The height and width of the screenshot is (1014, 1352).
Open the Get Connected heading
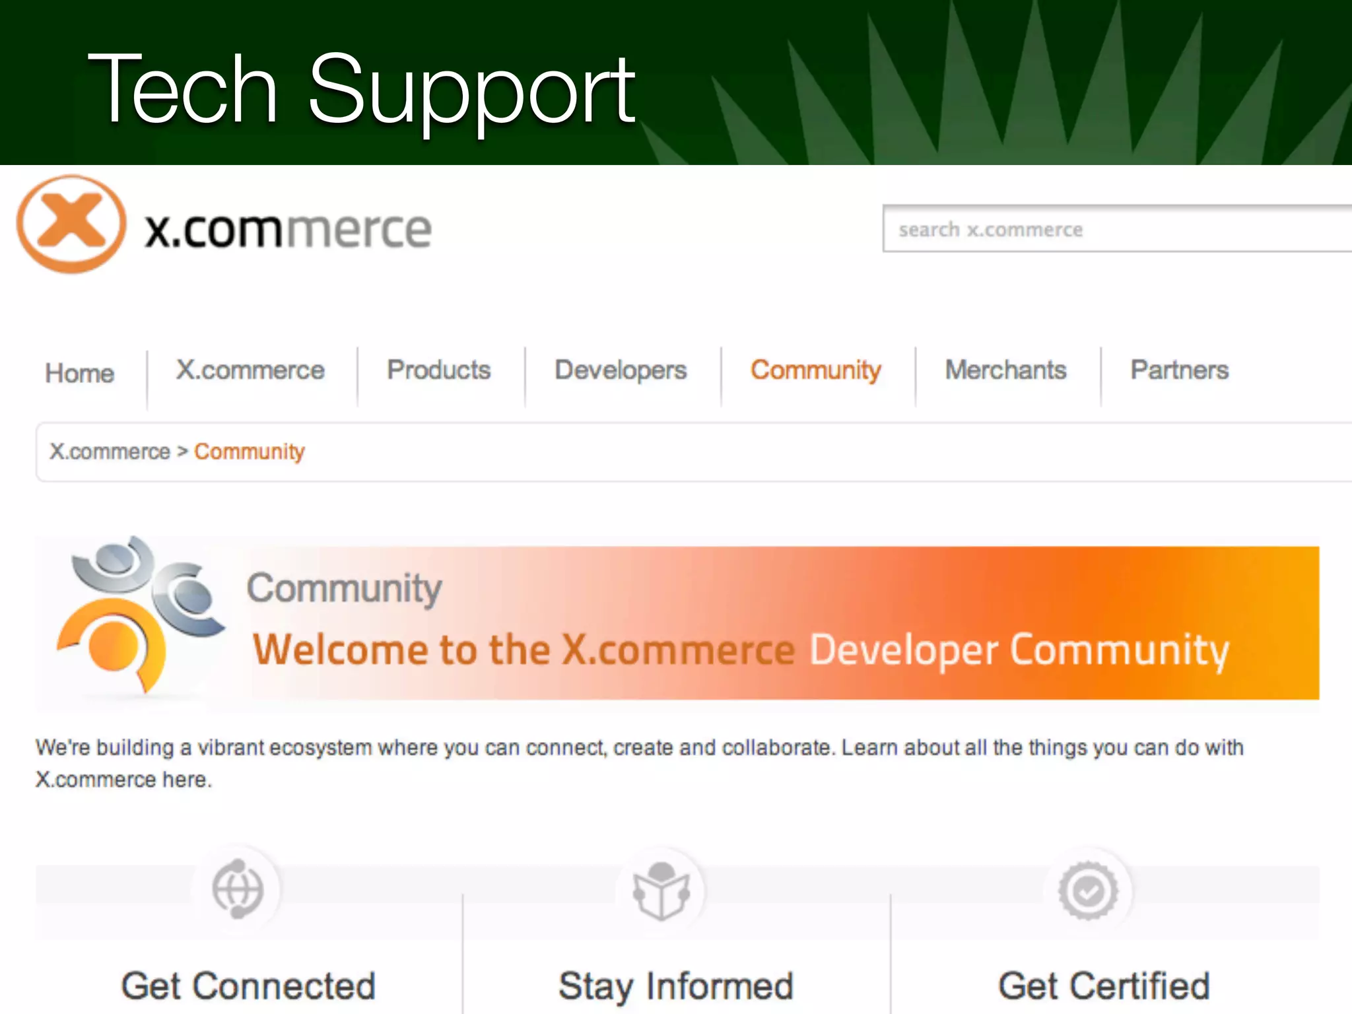(248, 986)
